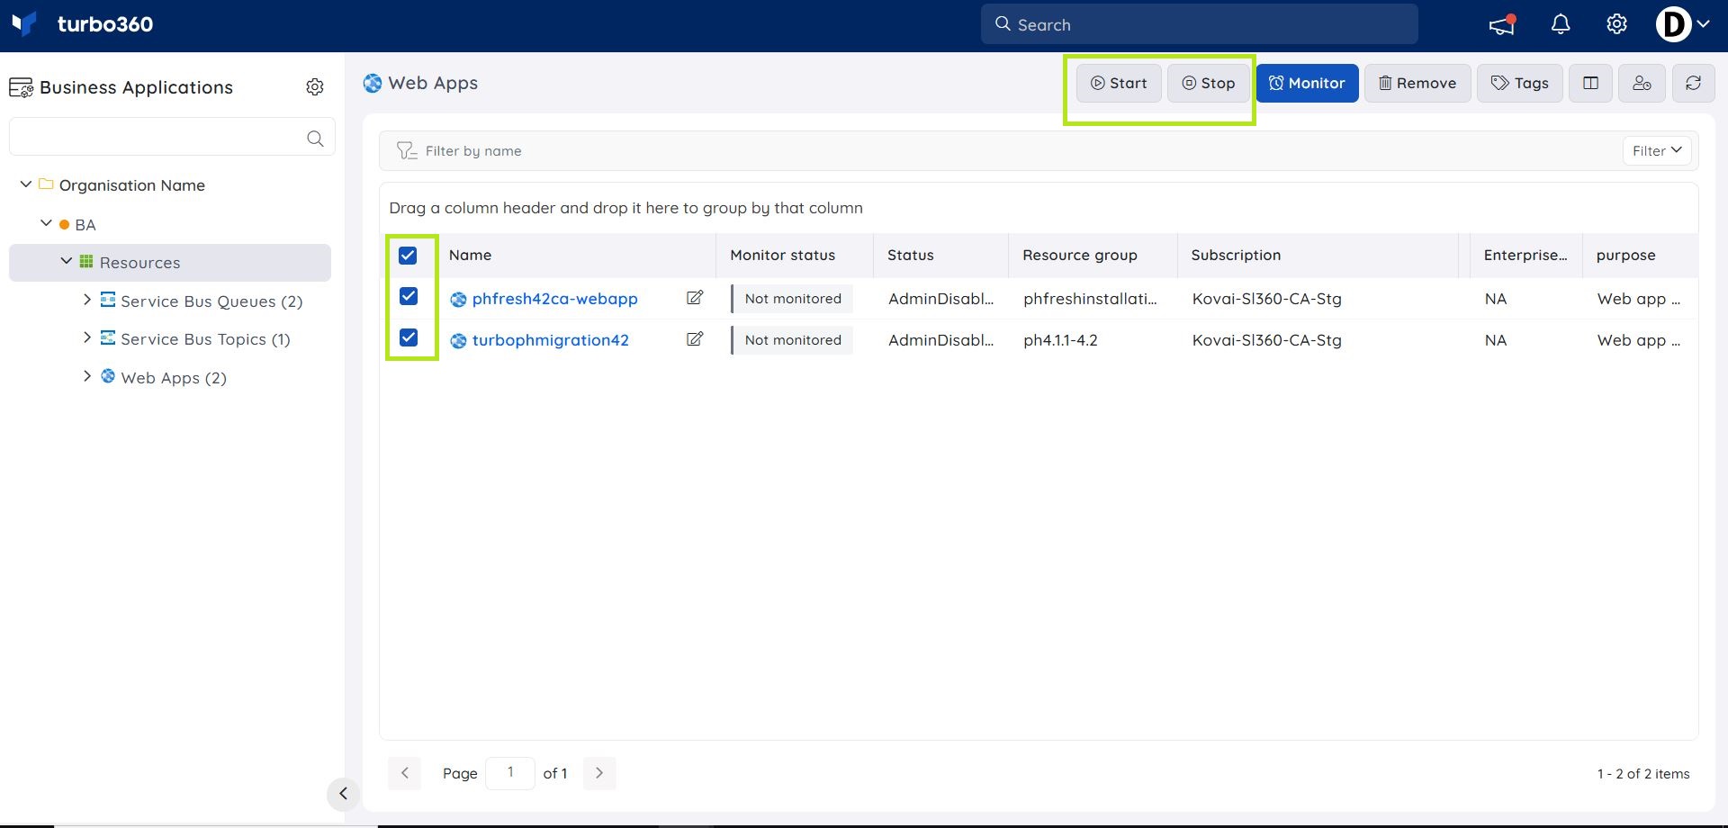This screenshot has width=1728, height=828.
Task: Click the Service Bus Topics icon
Action: point(108,337)
